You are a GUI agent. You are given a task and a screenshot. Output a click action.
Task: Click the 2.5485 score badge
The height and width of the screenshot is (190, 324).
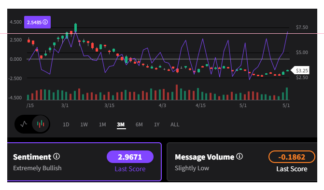point(37,22)
